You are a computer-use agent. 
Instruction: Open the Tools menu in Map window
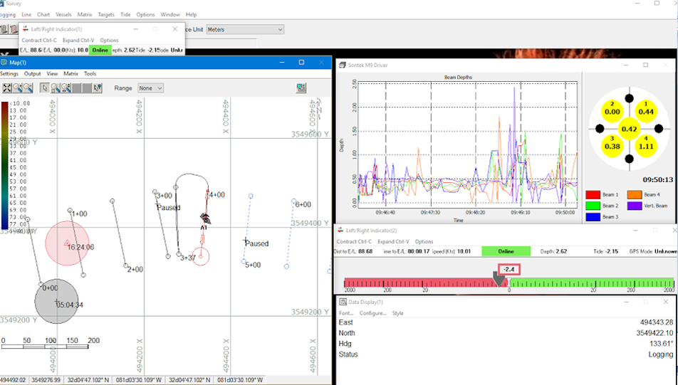tap(90, 74)
